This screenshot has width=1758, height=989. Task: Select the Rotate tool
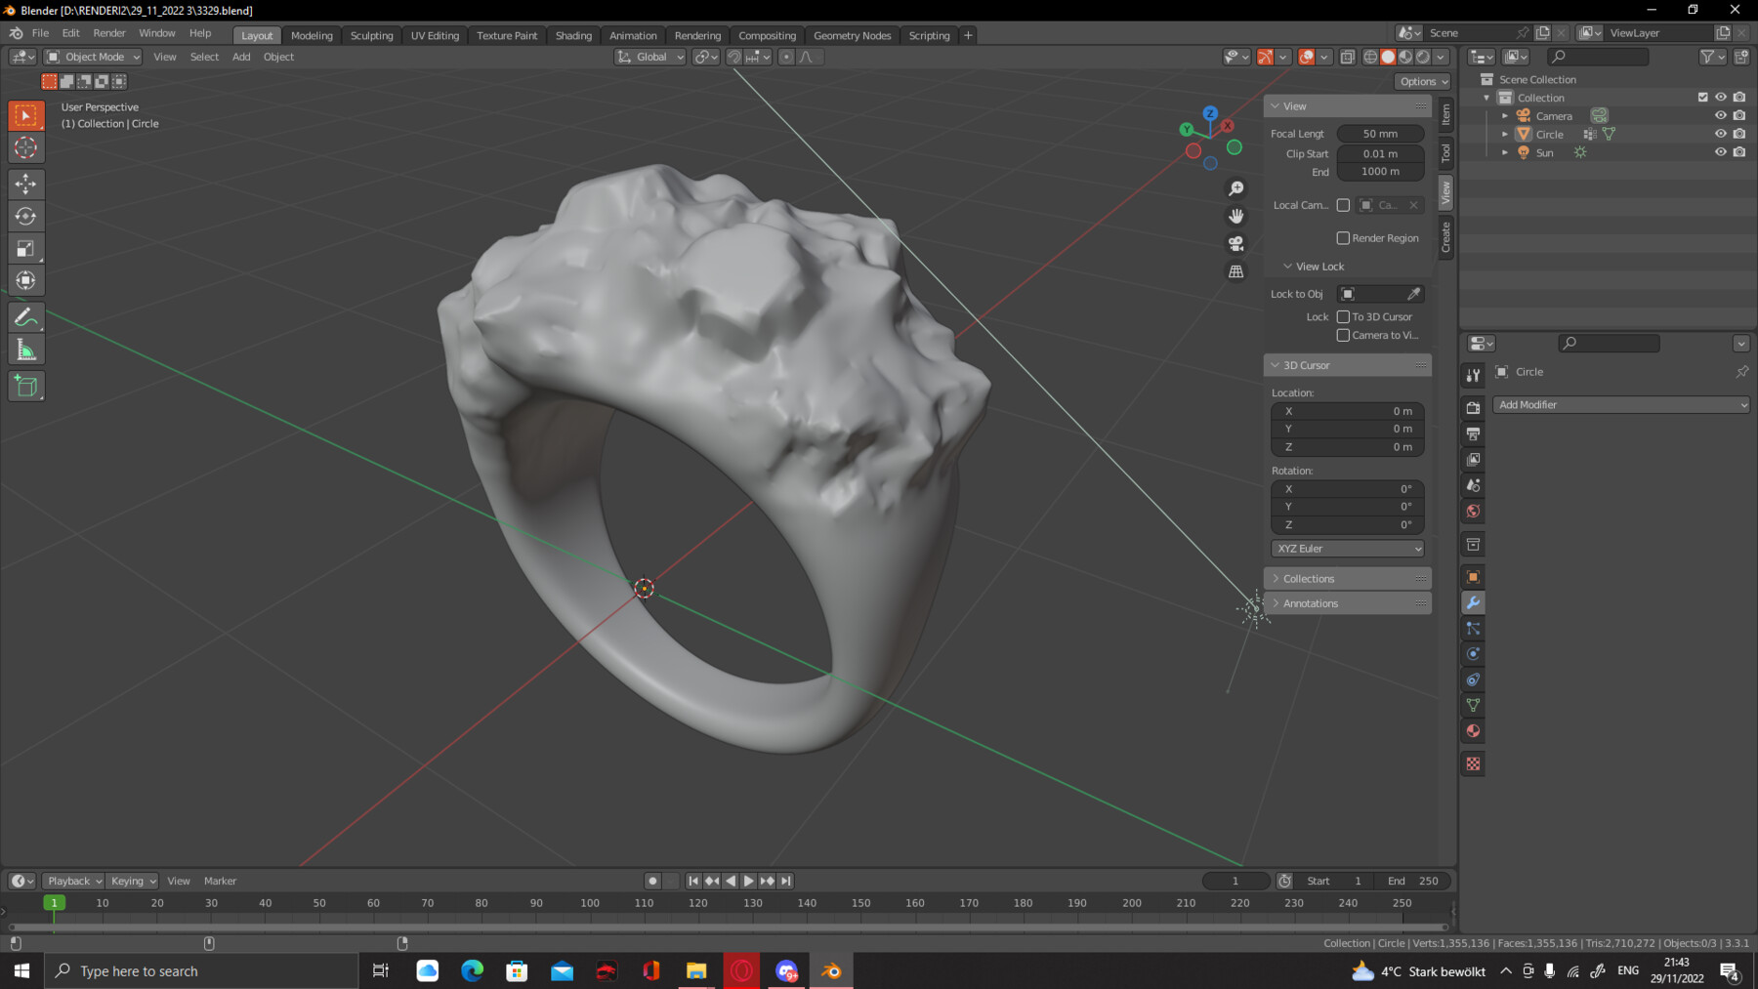pyautogui.click(x=26, y=216)
